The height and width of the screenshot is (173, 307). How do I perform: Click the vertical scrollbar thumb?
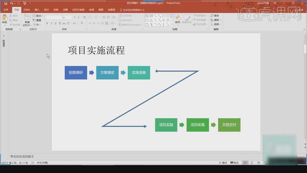coord(305,49)
